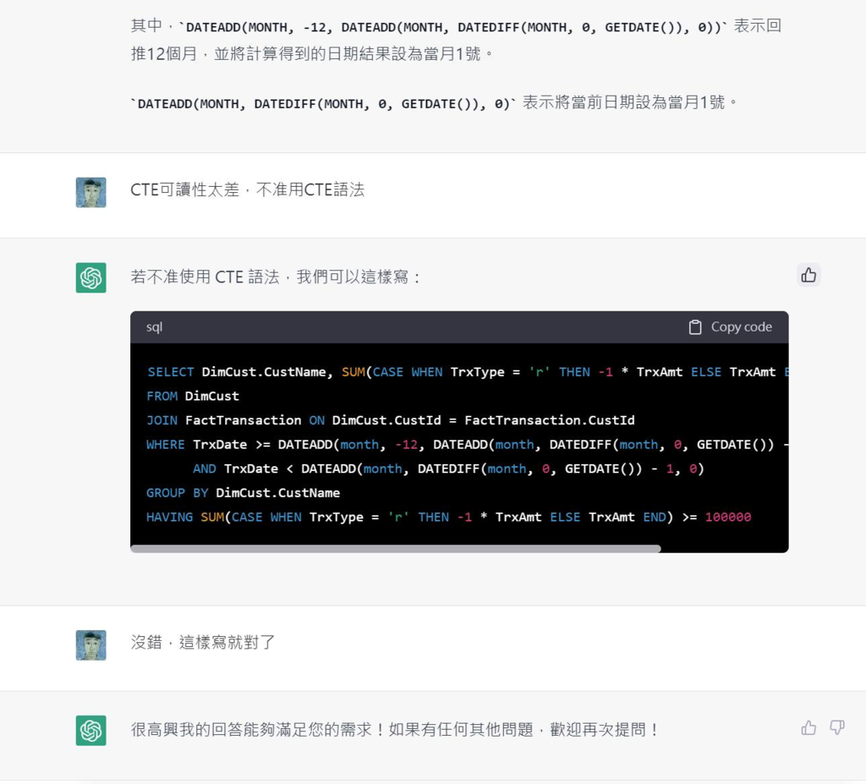Click the 'HAVING SUM(CASE WHEN' code line
Image resolution: width=866 pixels, height=784 pixels.
[448, 517]
